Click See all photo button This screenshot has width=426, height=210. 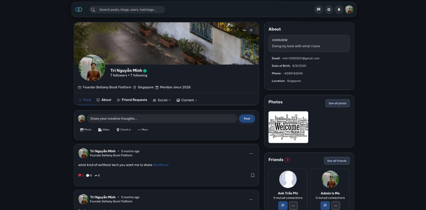point(338,103)
